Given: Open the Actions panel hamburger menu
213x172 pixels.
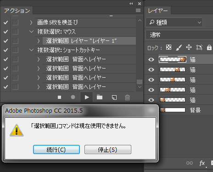Looking at the screenshot, I should [x=138, y=10].
